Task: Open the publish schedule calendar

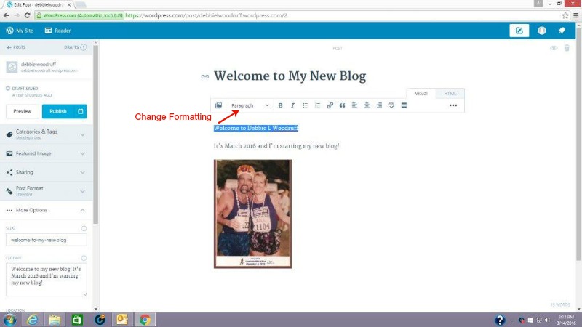Action: (x=81, y=111)
